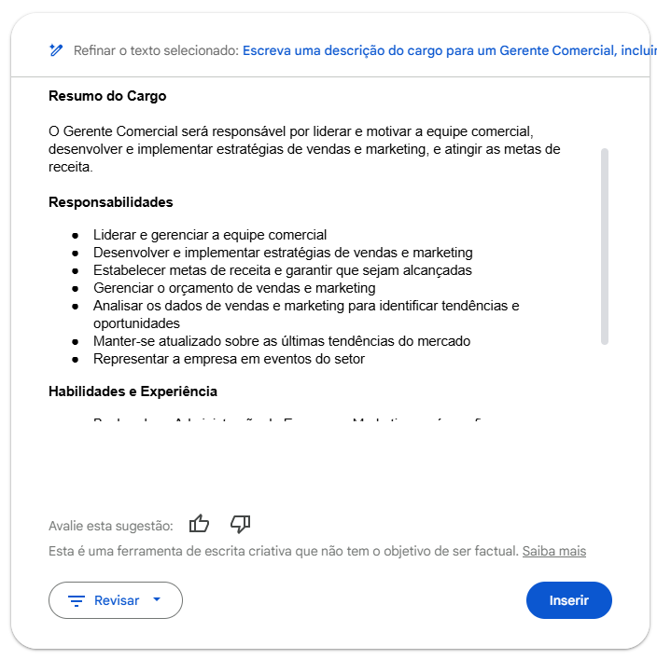Click the Manter-se atualizado bullet
Viewport: 657px width, 659px height.
coord(281,341)
